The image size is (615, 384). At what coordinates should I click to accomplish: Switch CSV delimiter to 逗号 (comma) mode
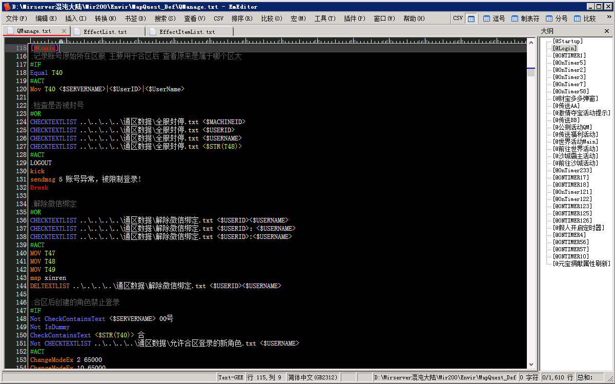pos(495,17)
